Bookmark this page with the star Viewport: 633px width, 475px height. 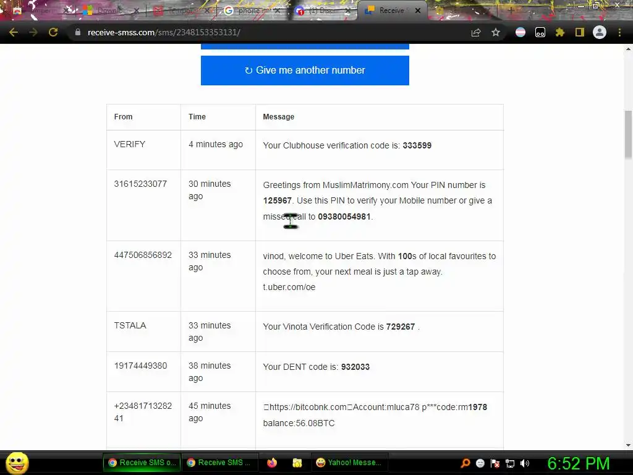tap(496, 32)
